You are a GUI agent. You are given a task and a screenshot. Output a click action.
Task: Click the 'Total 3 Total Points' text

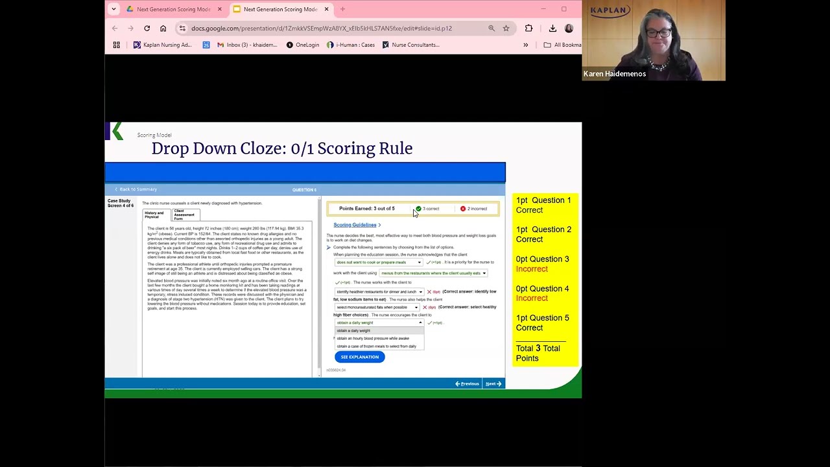[x=538, y=353]
